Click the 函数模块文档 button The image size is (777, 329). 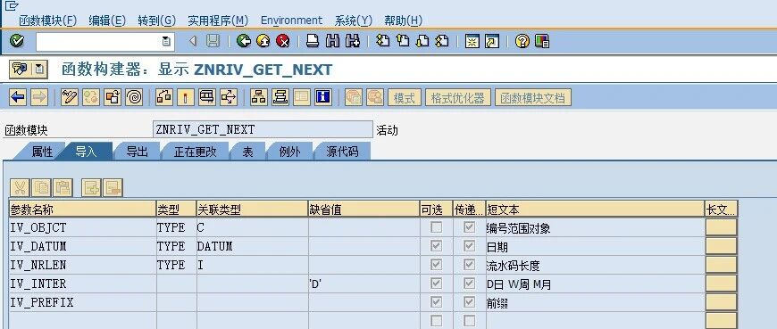click(532, 98)
